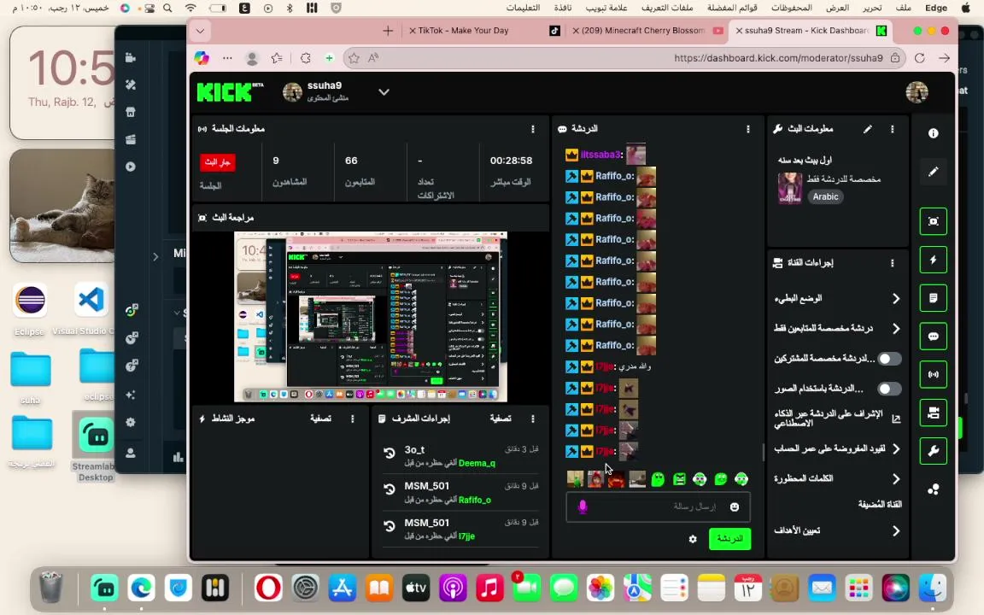This screenshot has width=984, height=615.
Task: Open filter in activity summary panel
Action: click(x=320, y=419)
